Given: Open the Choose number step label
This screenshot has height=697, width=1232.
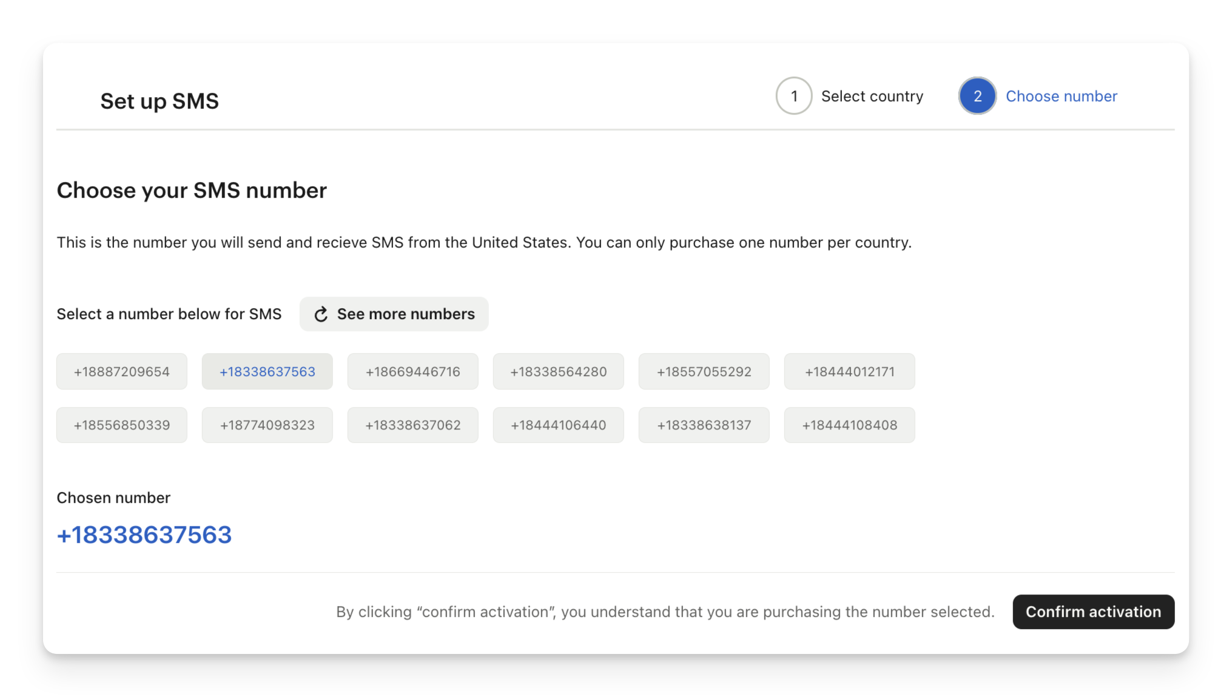Looking at the screenshot, I should coord(1061,96).
